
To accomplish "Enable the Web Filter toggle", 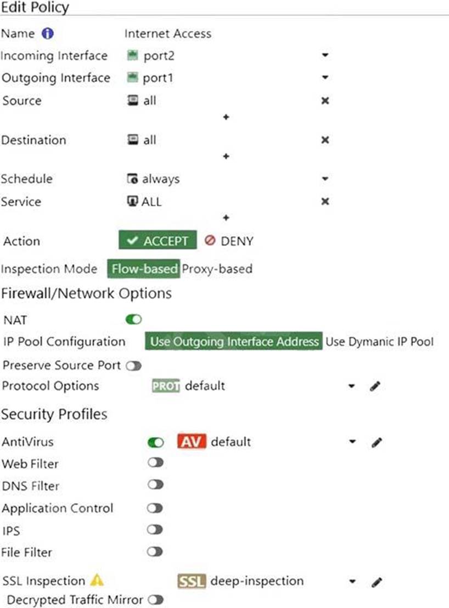I will click(155, 464).
